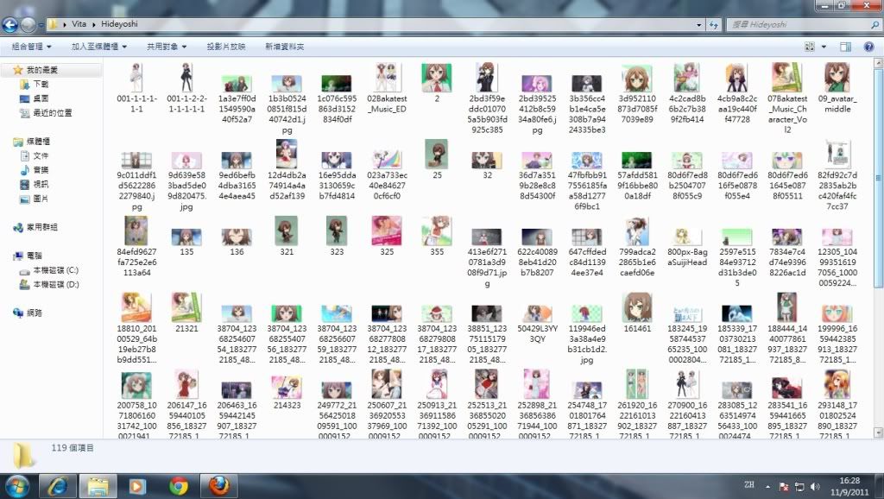Expand the view options dropdown arrow
The height and width of the screenshot is (499, 884).
click(824, 47)
